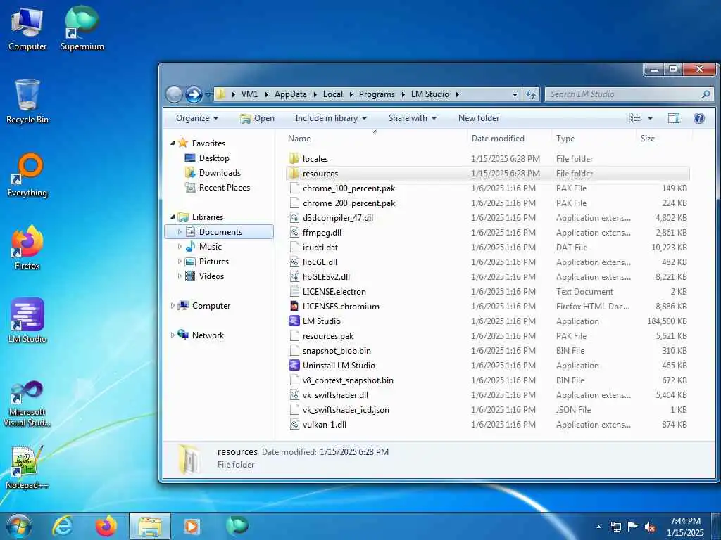
Task: Open the recent pages dropdown arrow
Action: pos(208,95)
